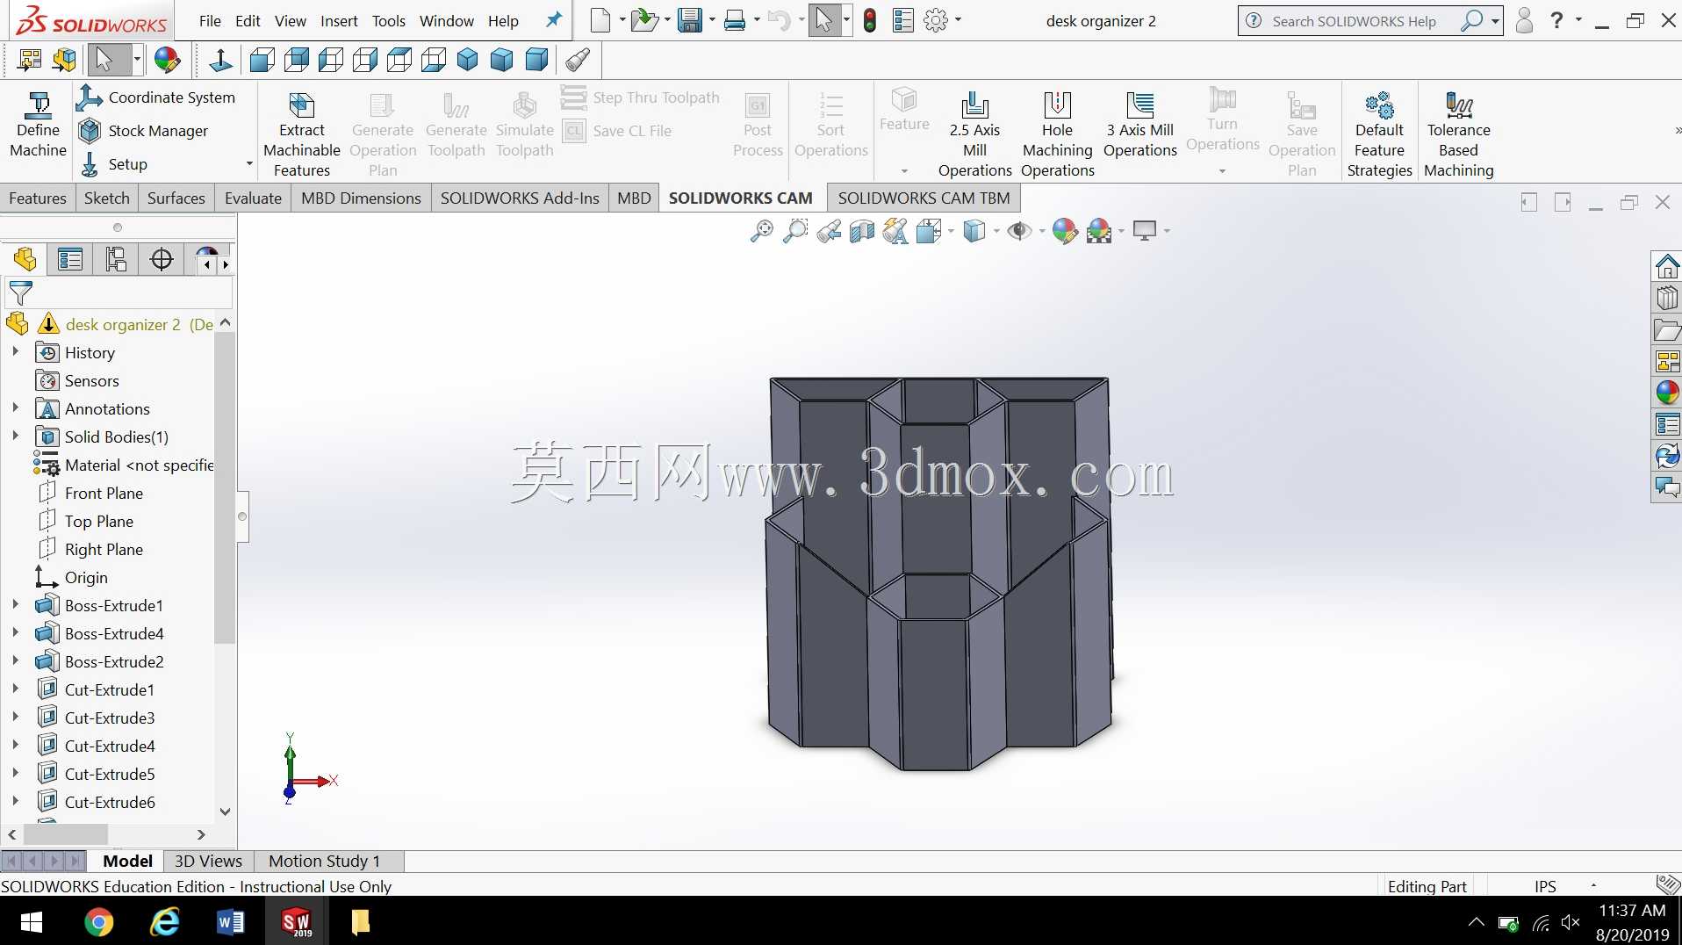The height and width of the screenshot is (945, 1682).
Task: Open Stock Manager
Action: tap(143, 131)
